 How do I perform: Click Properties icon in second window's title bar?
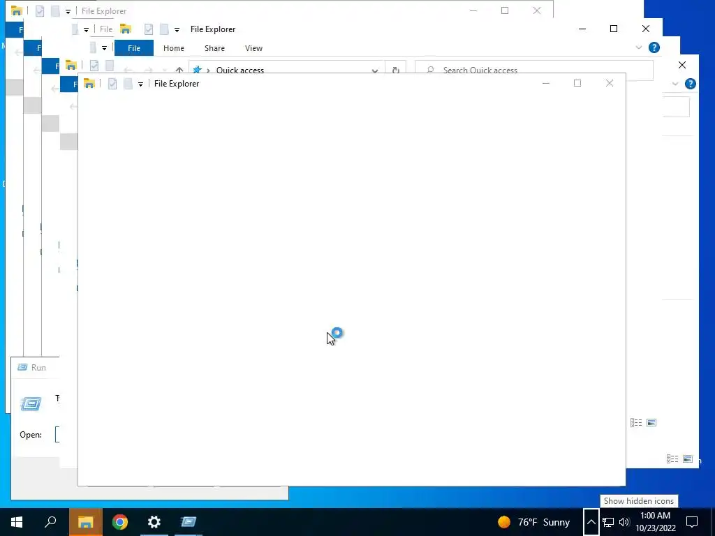tap(149, 29)
